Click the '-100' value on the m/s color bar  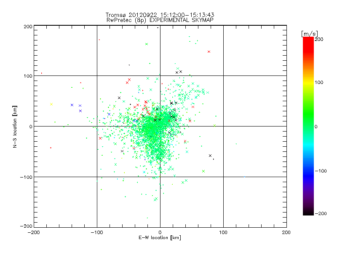coord(321,171)
